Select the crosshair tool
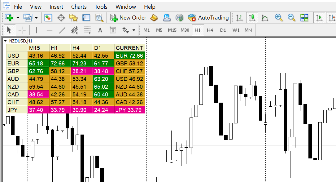The height and width of the screenshot is (182, 336). [22, 30]
